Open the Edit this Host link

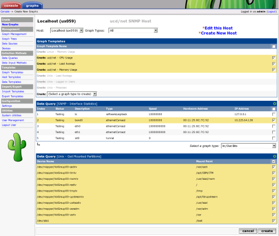pos(219,28)
